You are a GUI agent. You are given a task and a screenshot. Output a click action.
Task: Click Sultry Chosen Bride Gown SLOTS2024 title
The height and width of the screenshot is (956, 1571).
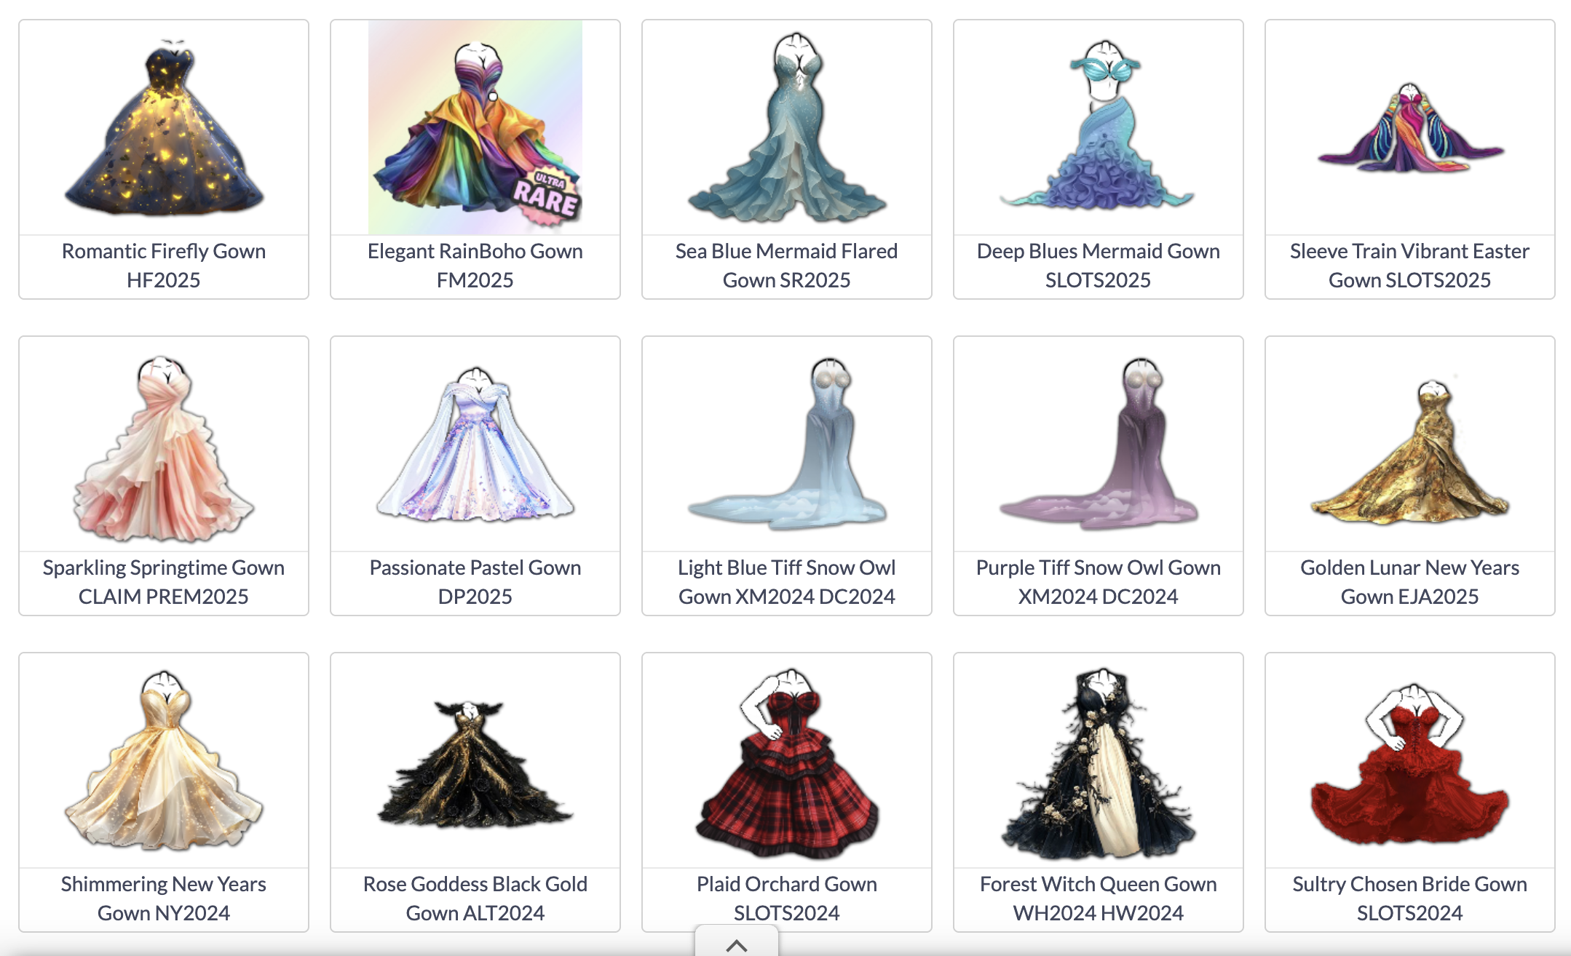pyautogui.click(x=1410, y=899)
